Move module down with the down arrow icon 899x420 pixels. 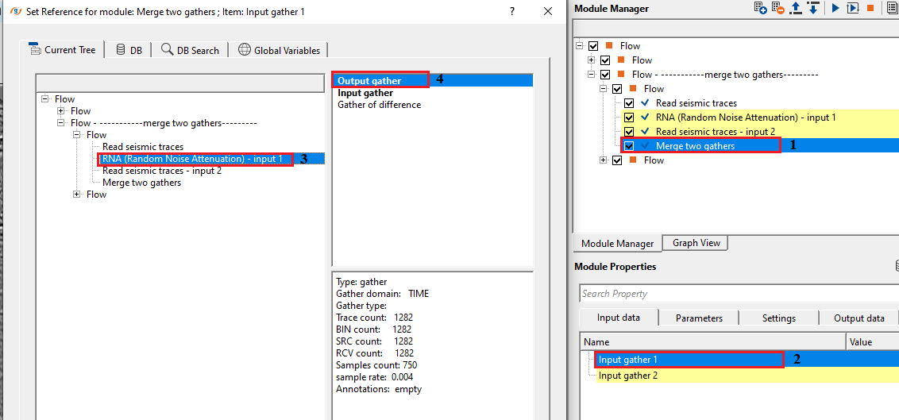point(812,8)
